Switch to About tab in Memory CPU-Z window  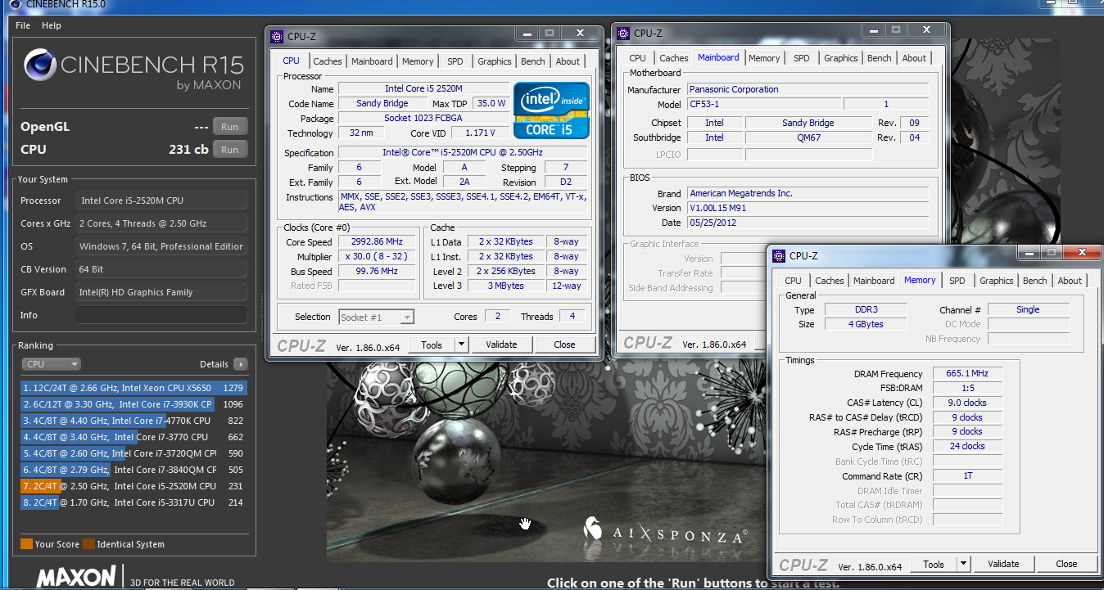point(1070,281)
